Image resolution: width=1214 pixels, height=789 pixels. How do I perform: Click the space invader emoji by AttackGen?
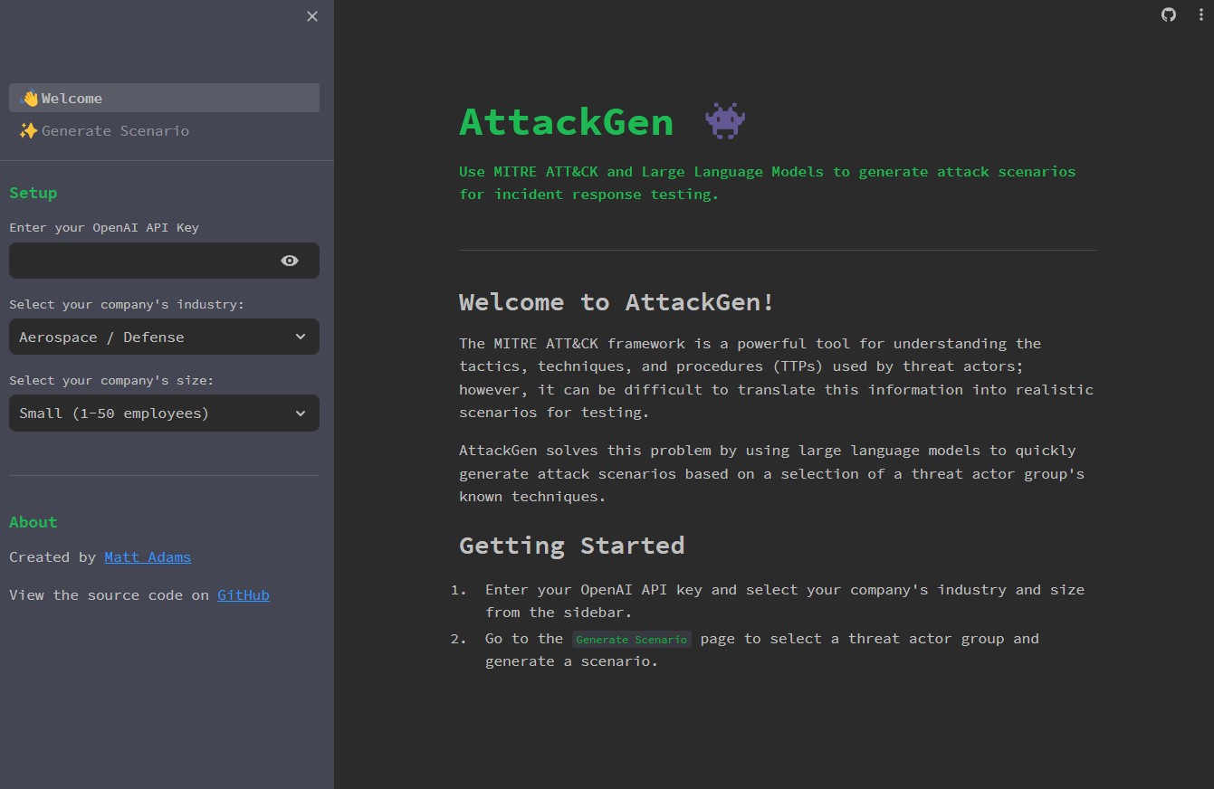point(725,121)
